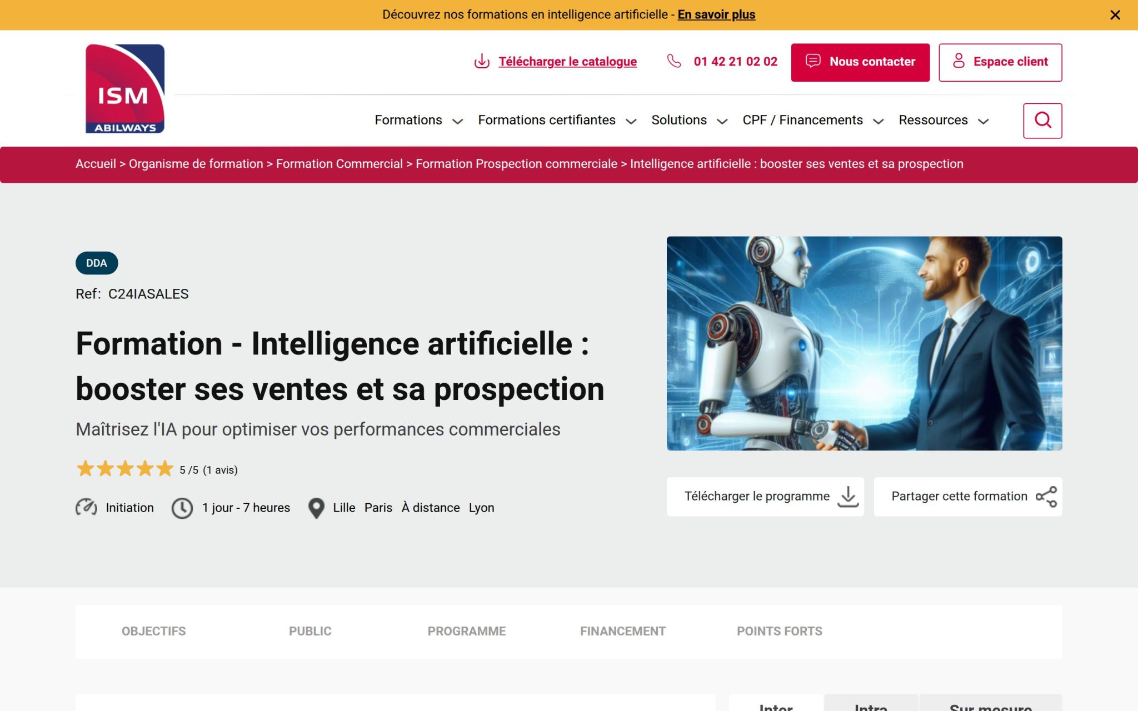Expand the Ressources menu chevron
Viewport: 1138px width, 711px height.
(983, 121)
